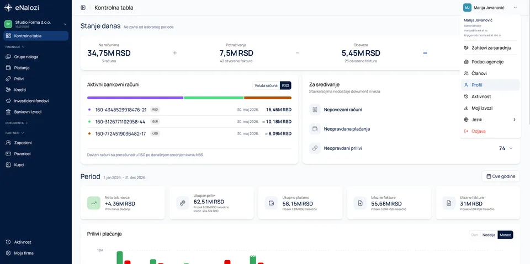This screenshot has height=264, width=530.
Task: Set chart granularity to Dan
Action: [475, 235]
